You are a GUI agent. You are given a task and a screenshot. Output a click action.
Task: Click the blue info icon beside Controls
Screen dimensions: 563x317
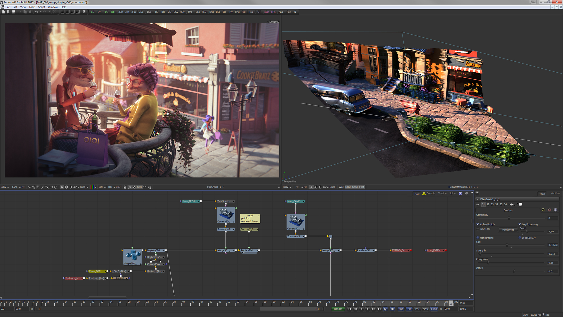(555, 210)
